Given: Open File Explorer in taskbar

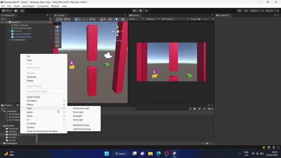Looking at the screenshot, I should click(150, 154).
